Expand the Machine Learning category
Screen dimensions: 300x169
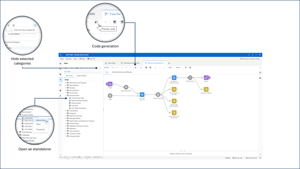pos(66,116)
